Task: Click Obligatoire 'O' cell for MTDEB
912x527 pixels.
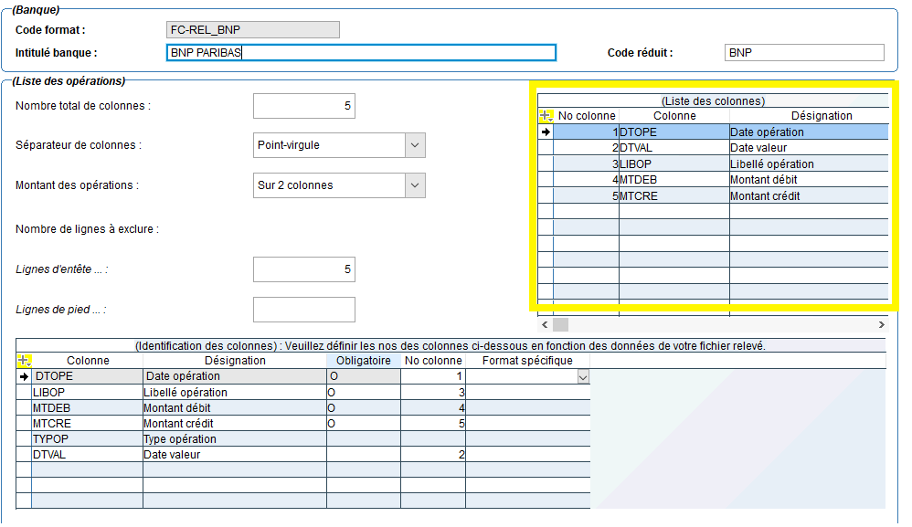Action: click(x=364, y=408)
